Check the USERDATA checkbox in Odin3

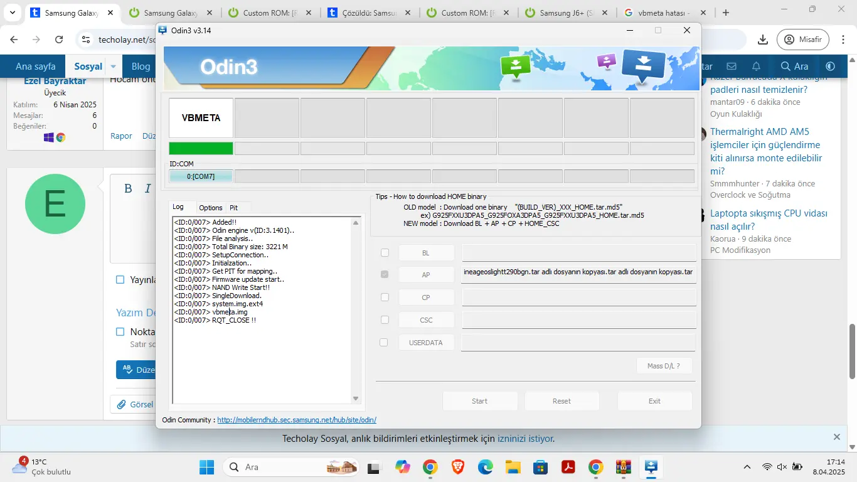tap(384, 343)
